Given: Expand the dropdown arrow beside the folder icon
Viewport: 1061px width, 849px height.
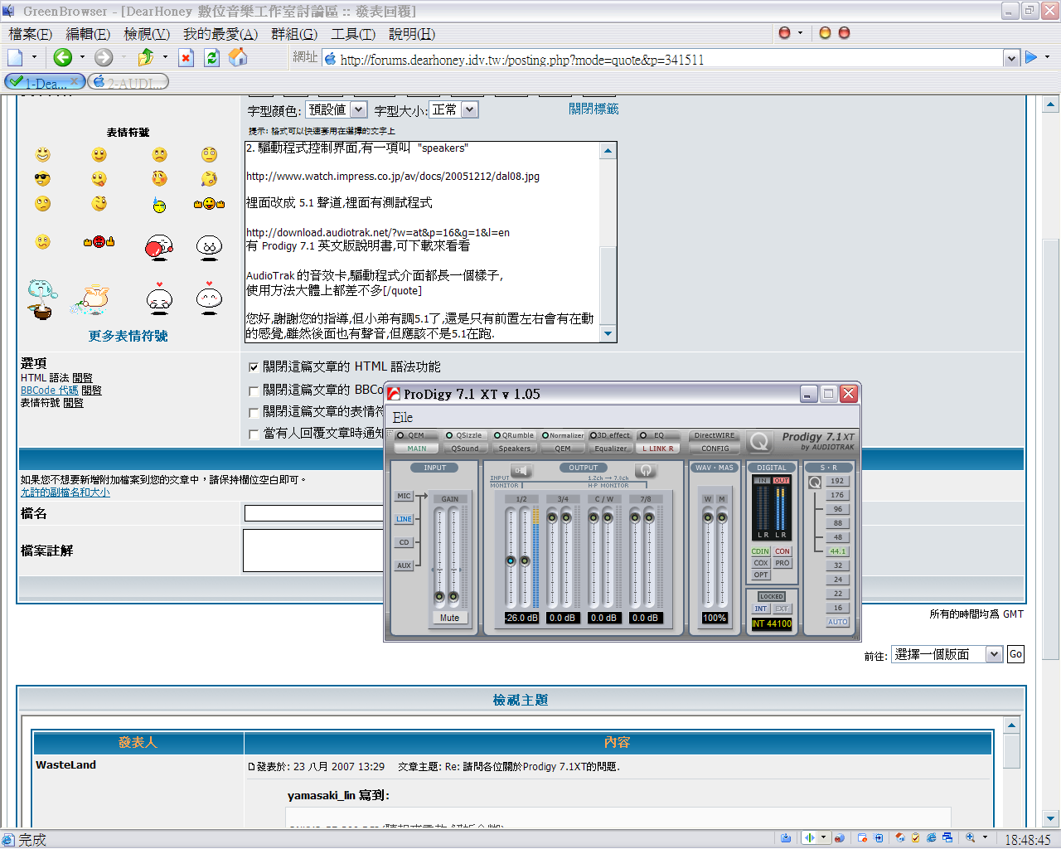Looking at the screenshot, I should pyautogui.click(x=165, y=57).
